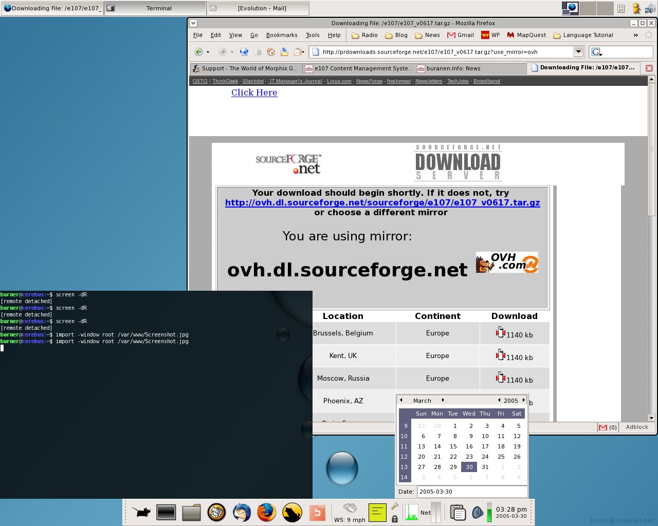The image size is (658, 526).
Task: Open the Linux.com link in OSTG bar
Action: pos(339,81)
